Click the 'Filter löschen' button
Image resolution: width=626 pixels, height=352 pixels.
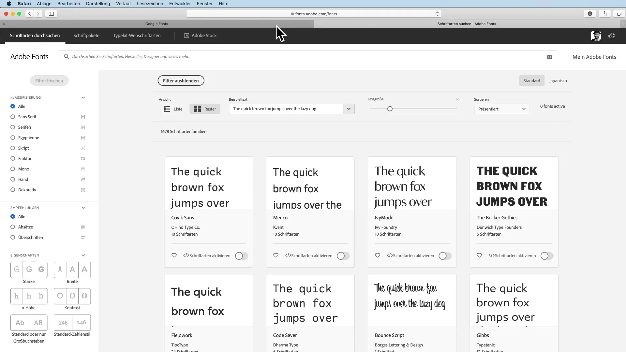tap(49, 81)
